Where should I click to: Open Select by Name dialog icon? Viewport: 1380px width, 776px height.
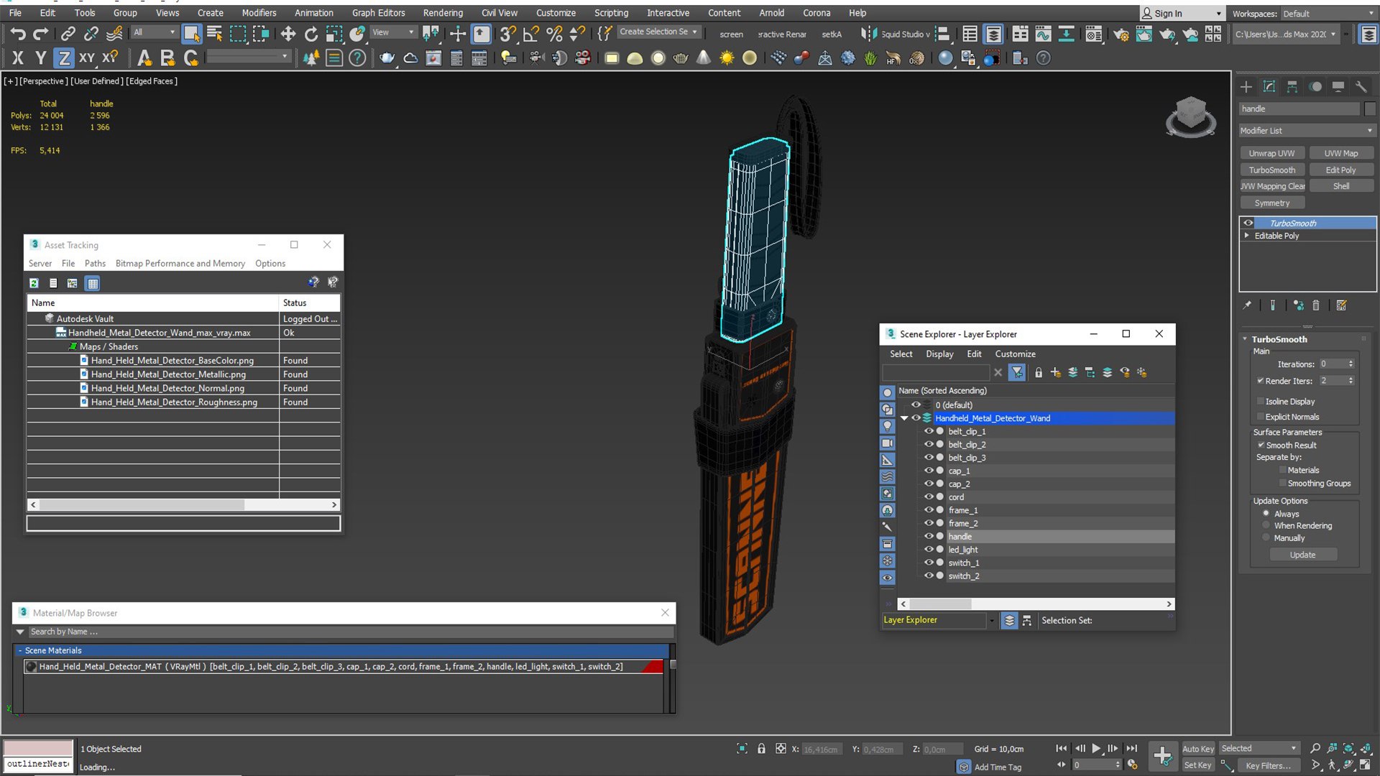214,34
